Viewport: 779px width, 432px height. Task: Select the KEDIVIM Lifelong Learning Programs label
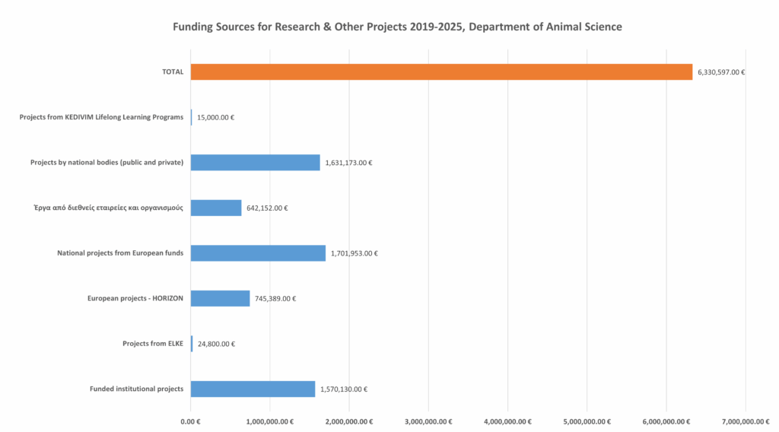pyautogui.click(x=101, y=117)
